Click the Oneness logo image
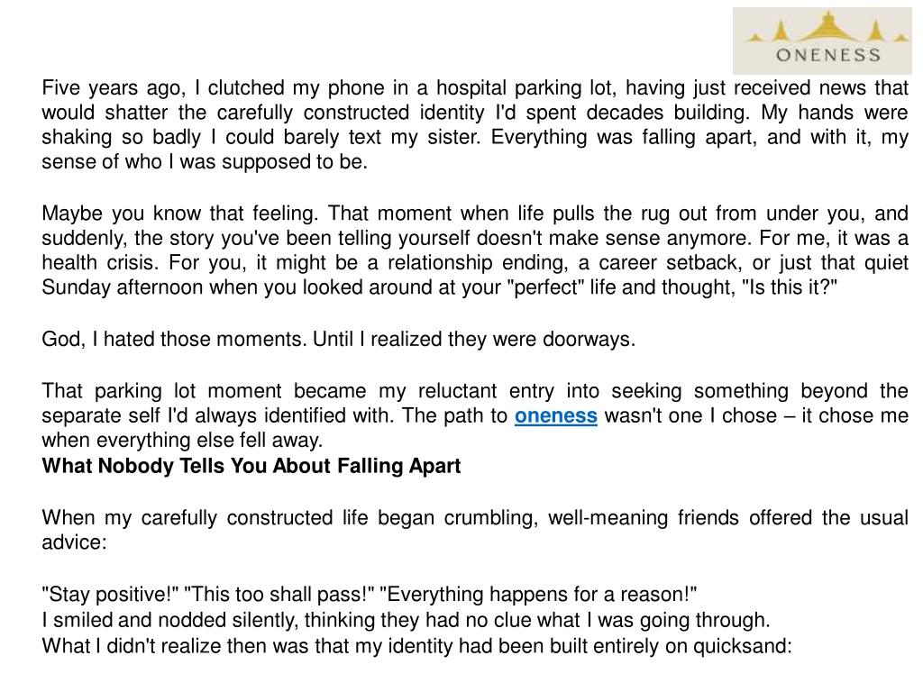The width and height of the screenshot is (923, 692). [x=822, y=41]
